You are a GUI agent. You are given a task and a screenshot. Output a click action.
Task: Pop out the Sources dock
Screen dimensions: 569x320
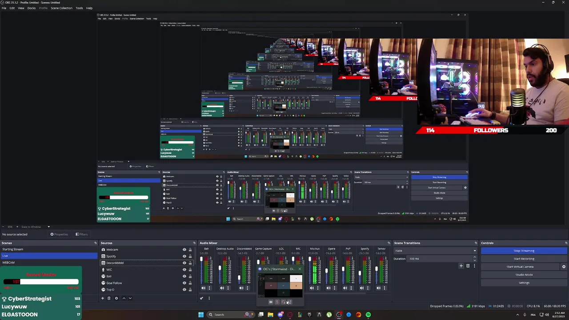point(194,243)
